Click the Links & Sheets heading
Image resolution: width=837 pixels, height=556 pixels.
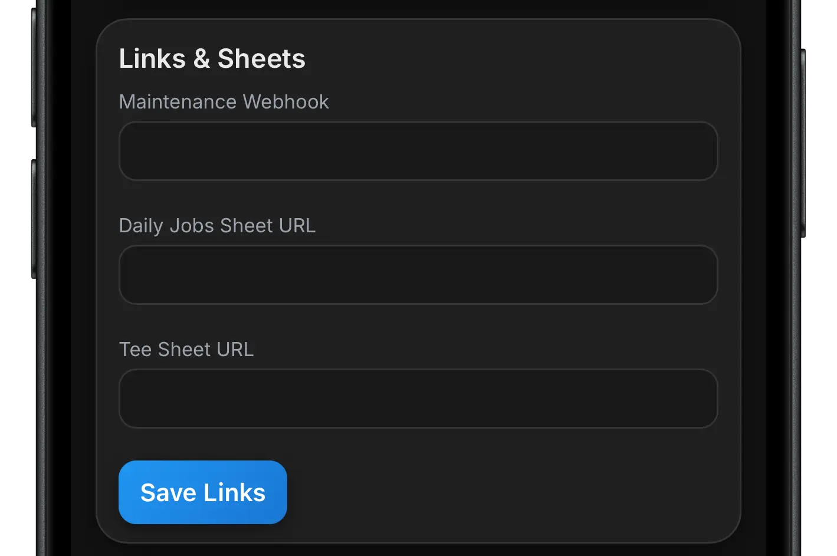point(212,59)
